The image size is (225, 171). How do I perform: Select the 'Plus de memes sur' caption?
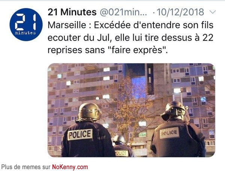(26, 167)
